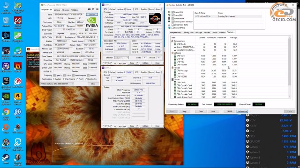Open the Voltages tab in AIDA64
The image size is (300, 168).
pos(199,33)
